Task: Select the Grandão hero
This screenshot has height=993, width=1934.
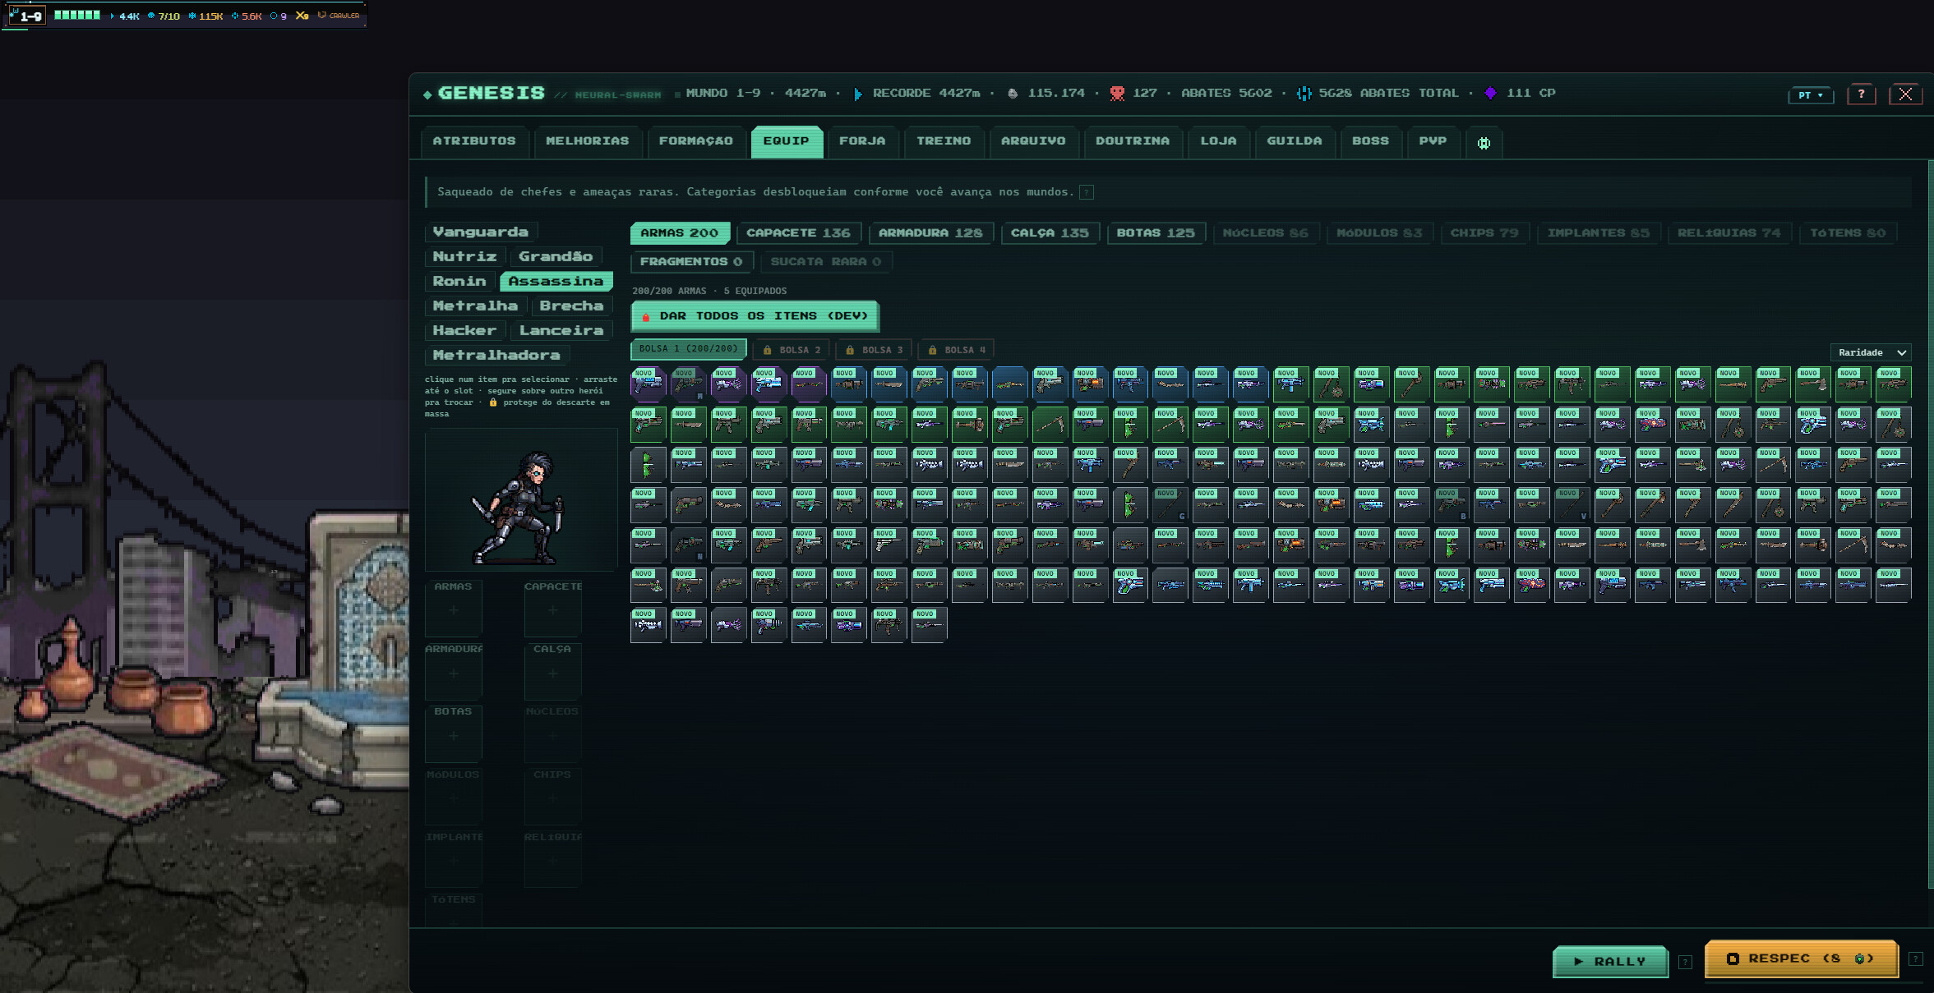Action: point(556,257)
